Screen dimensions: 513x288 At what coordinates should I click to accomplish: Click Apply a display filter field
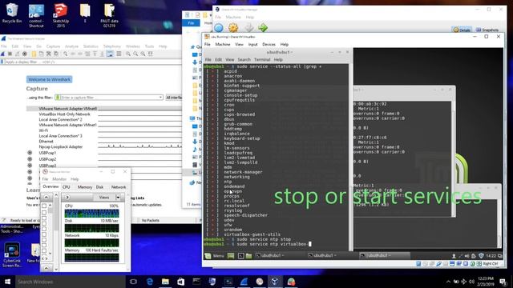click(x=93, y=62)
